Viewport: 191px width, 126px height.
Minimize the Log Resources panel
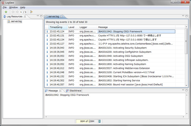(38, 16)
